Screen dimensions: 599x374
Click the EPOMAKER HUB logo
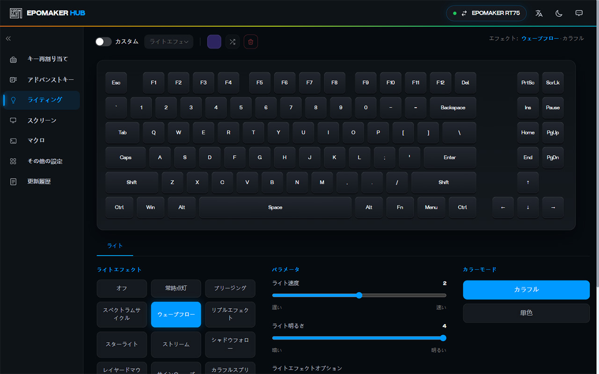click(x=47, y=13)
